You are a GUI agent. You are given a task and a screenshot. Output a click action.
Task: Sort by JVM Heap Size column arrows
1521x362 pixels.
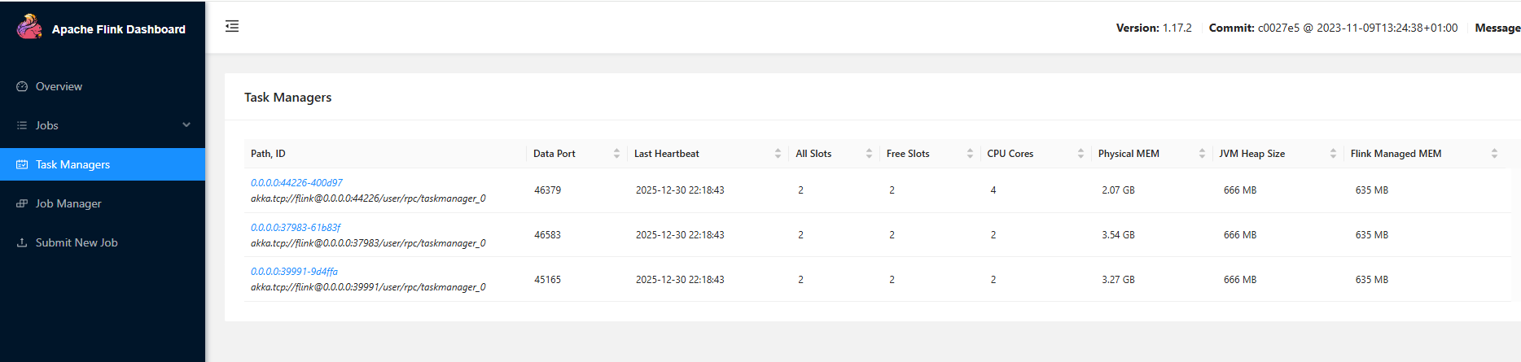pyautogui.click(x=1333, y=154)
